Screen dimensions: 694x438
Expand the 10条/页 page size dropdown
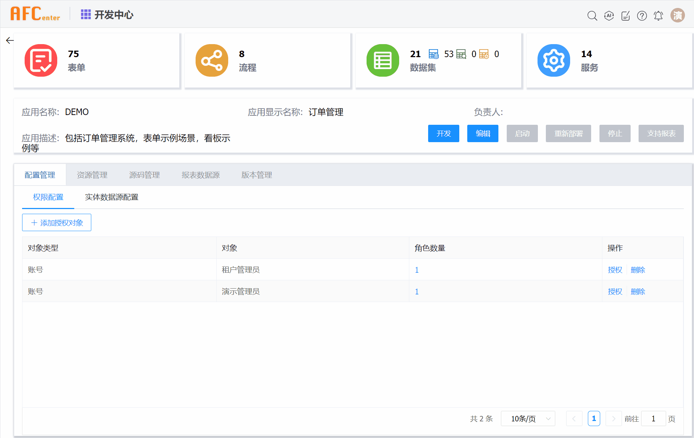tap(528, 418)
